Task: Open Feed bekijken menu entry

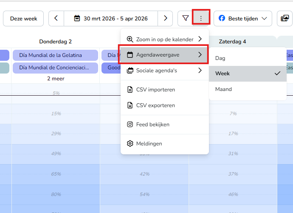Action: coord(165,125)
